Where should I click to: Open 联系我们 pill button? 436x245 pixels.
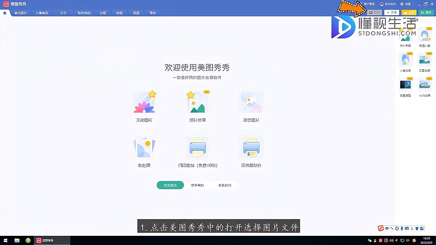tap(224, 185)
